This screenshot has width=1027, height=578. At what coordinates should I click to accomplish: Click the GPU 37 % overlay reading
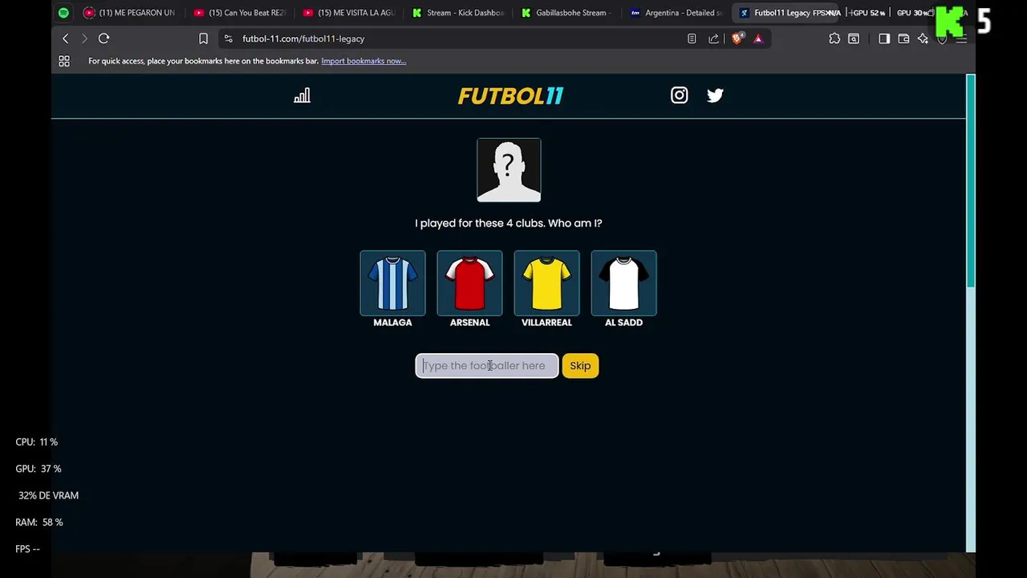click(38, 469)
